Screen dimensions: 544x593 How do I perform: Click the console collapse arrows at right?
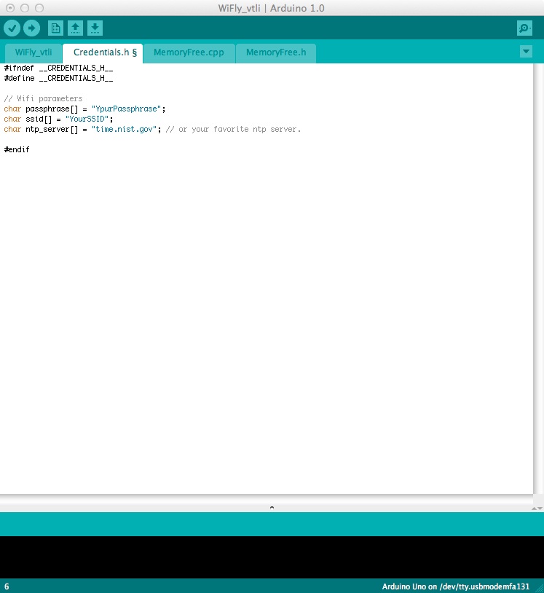click(537, 508)
